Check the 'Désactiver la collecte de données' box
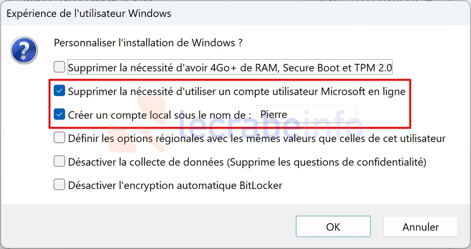 59,162
